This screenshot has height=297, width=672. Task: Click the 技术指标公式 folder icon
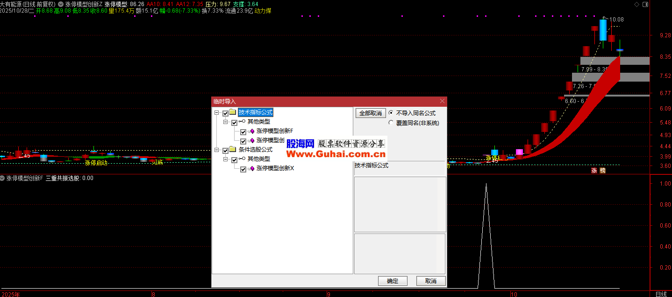(233, 112)
